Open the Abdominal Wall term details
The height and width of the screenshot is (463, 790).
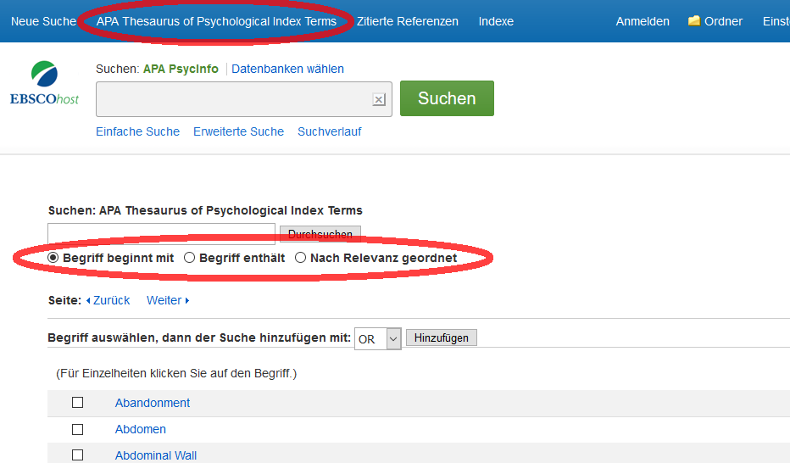[x=156, y=455]
